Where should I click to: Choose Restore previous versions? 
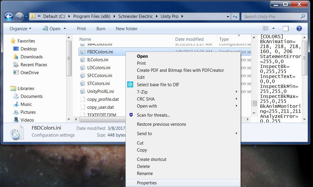(183, 124)
